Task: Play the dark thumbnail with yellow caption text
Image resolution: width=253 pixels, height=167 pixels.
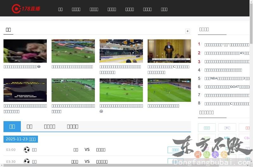Action: coord(25,90)
